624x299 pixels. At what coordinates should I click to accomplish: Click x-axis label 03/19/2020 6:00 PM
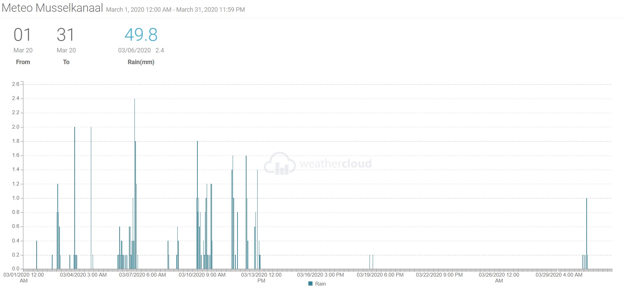(x=380, y=275)
